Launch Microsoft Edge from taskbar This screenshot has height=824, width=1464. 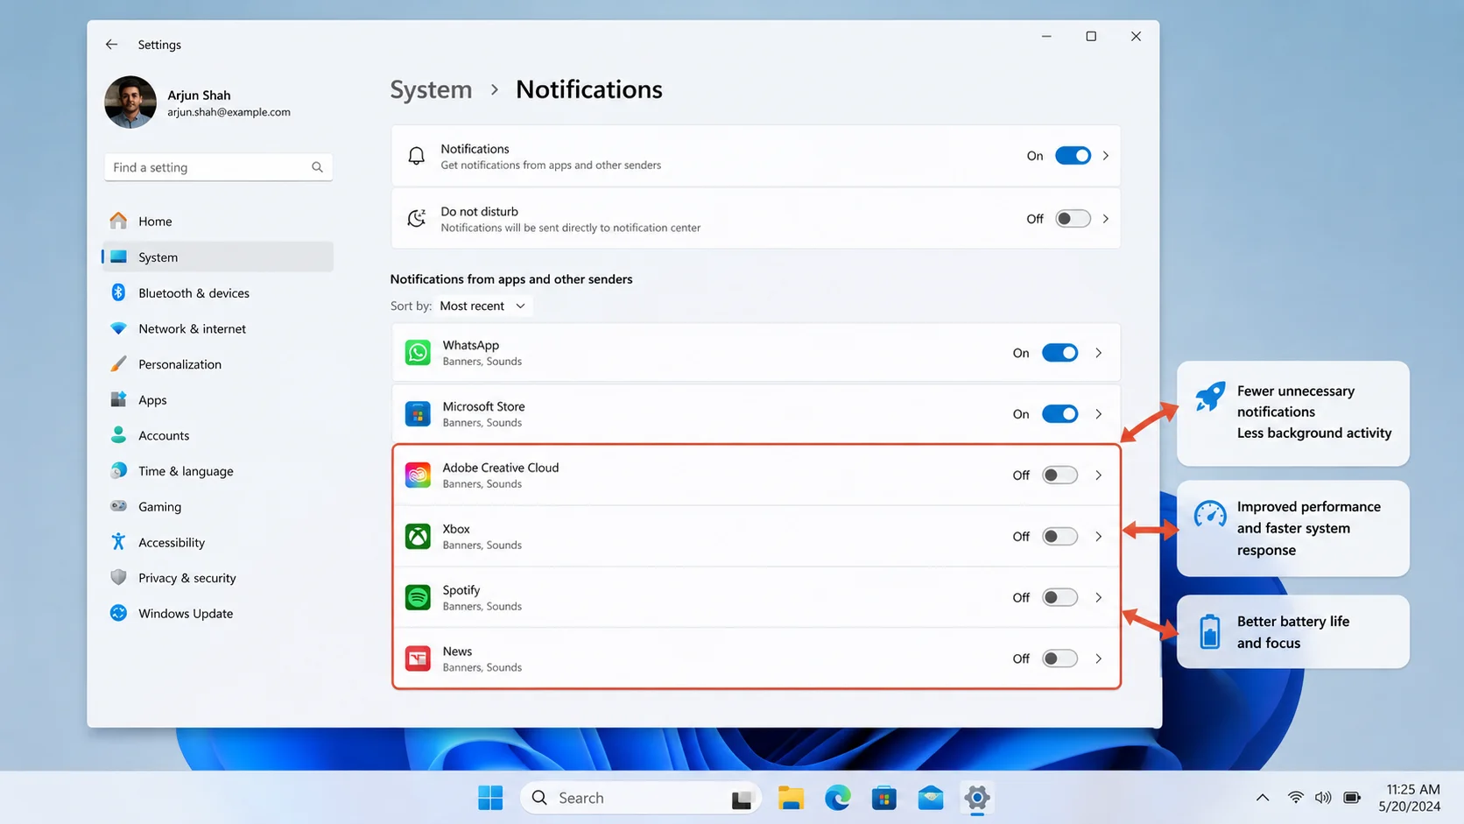point(837,798)
